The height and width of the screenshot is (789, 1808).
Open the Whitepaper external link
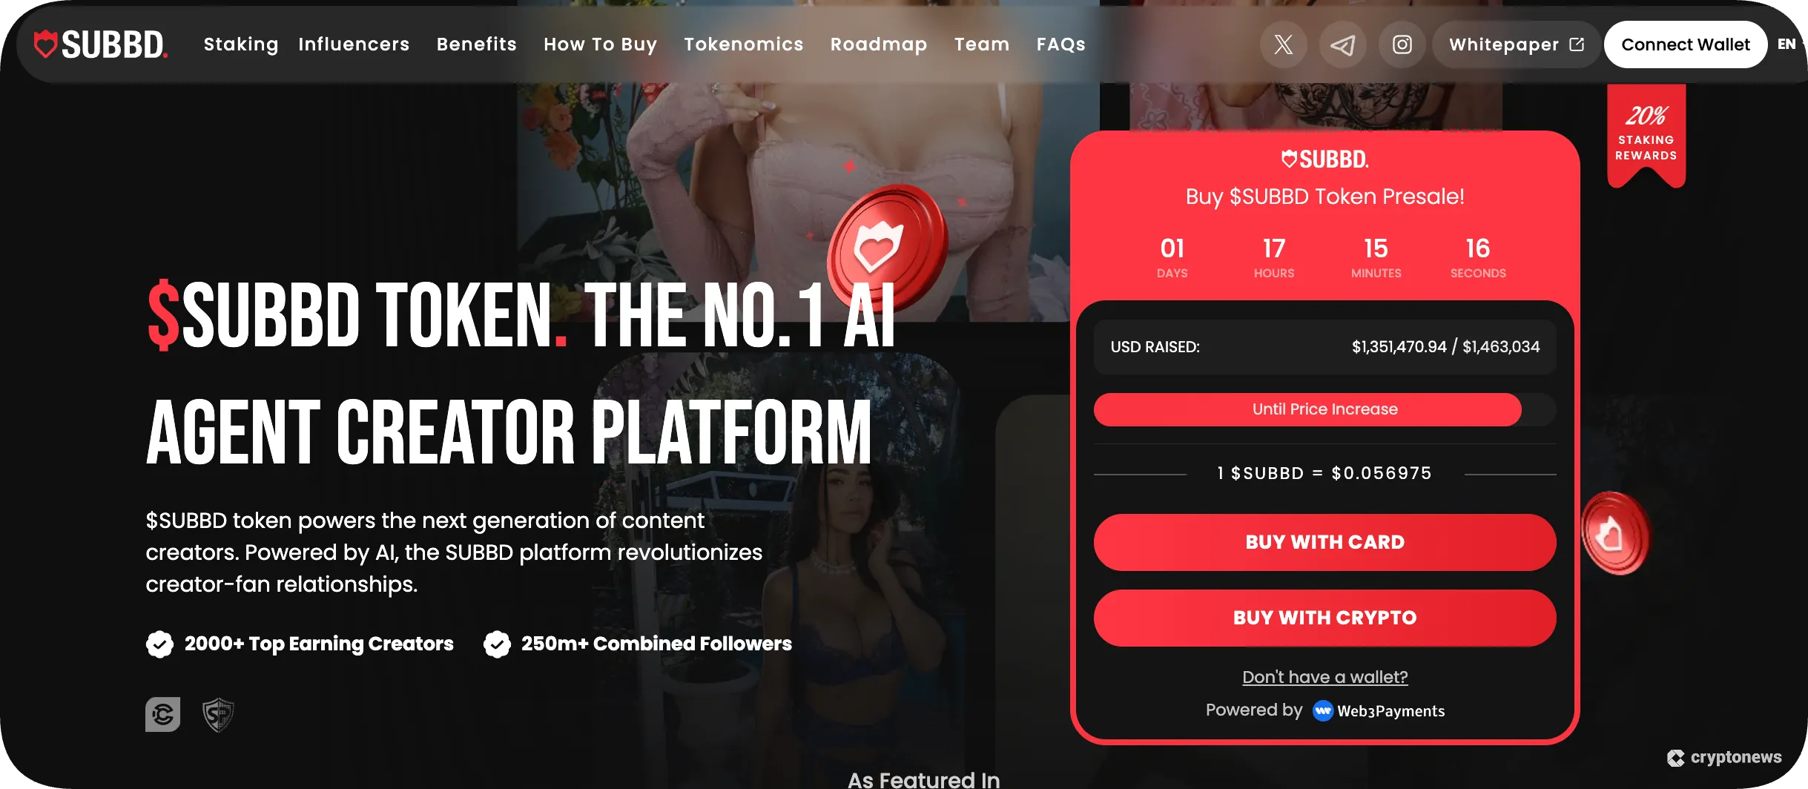click(x=1517, y=44)
